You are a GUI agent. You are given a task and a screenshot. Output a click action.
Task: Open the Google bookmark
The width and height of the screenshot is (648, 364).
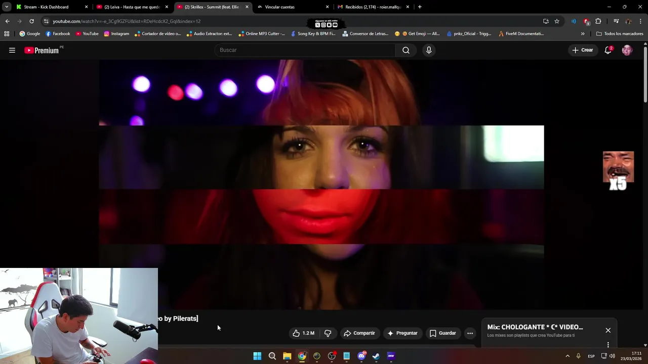click(29, 34)
